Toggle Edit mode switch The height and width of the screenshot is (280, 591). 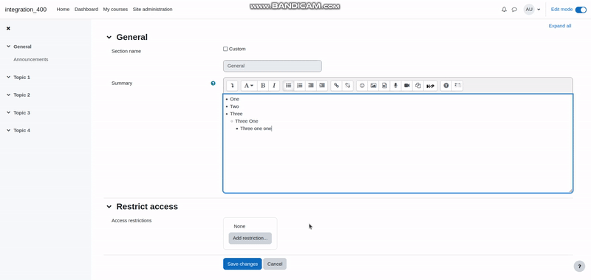(x=581, y=10)
